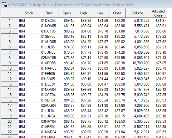Select row number 5 header
The image size is (172, 138).
point(10,42)
